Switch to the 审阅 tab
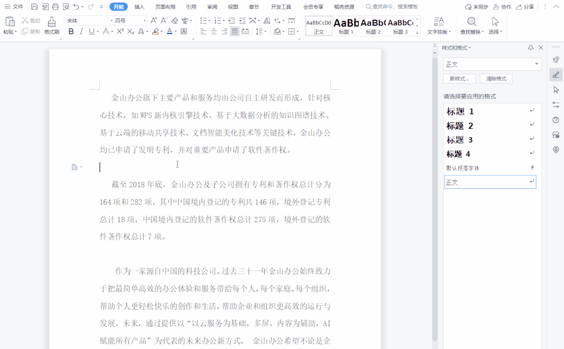Image resolution: width=564 pixels, height=349 pixels. pyautogui.click(x=212, y=7)
